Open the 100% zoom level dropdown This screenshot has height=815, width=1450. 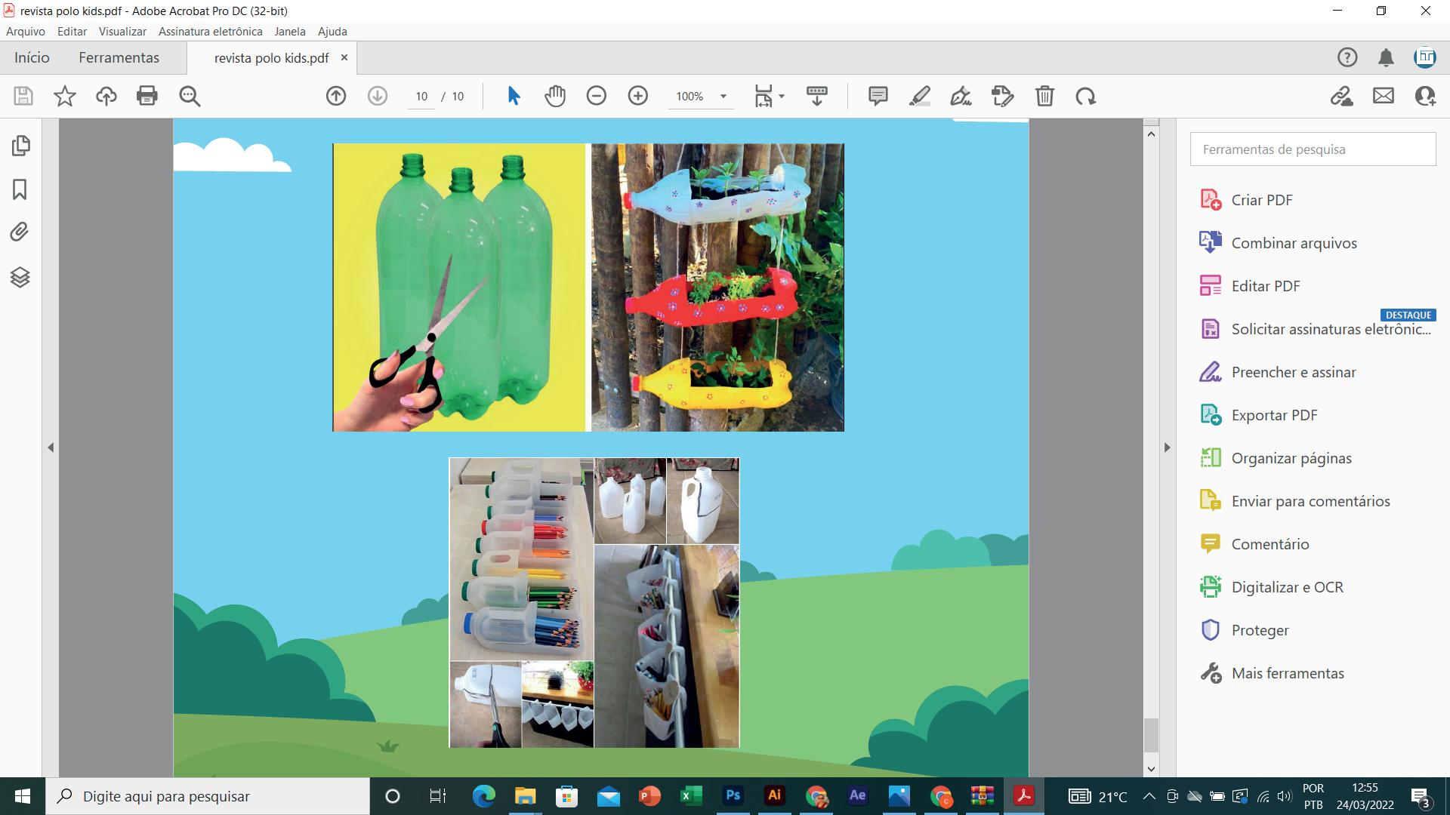[723, 97]
